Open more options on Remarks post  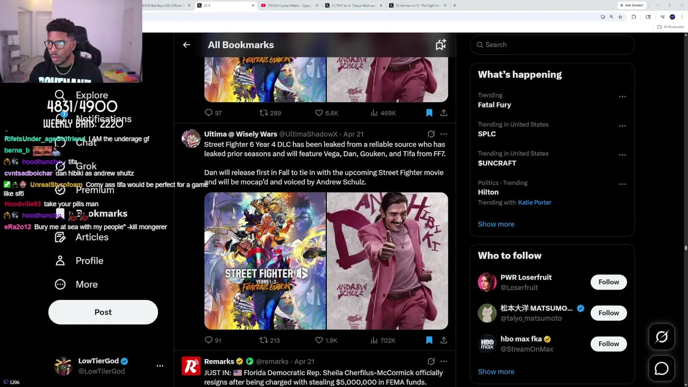(443, 361)
